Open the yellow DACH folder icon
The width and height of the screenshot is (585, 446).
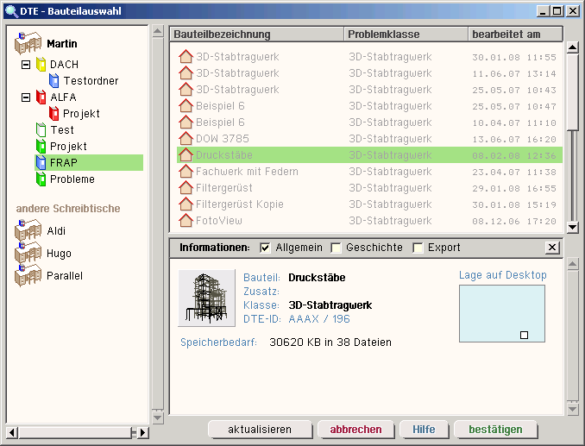pyautogui.click(x=41, y=65)
